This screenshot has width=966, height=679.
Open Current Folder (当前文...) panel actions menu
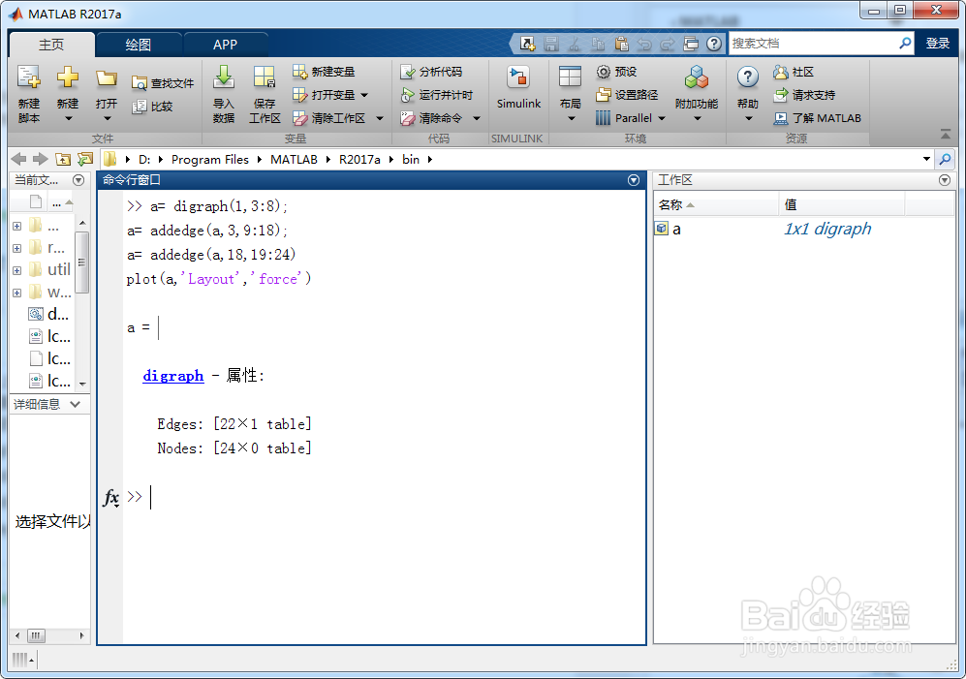(x=78, y=180)
